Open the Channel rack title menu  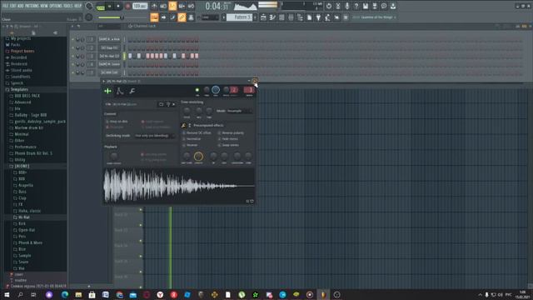144,26
